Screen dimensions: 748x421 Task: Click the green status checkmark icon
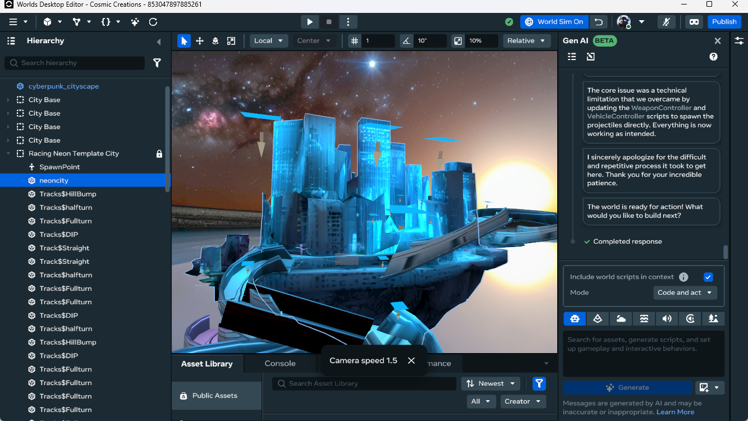[509, 22]
